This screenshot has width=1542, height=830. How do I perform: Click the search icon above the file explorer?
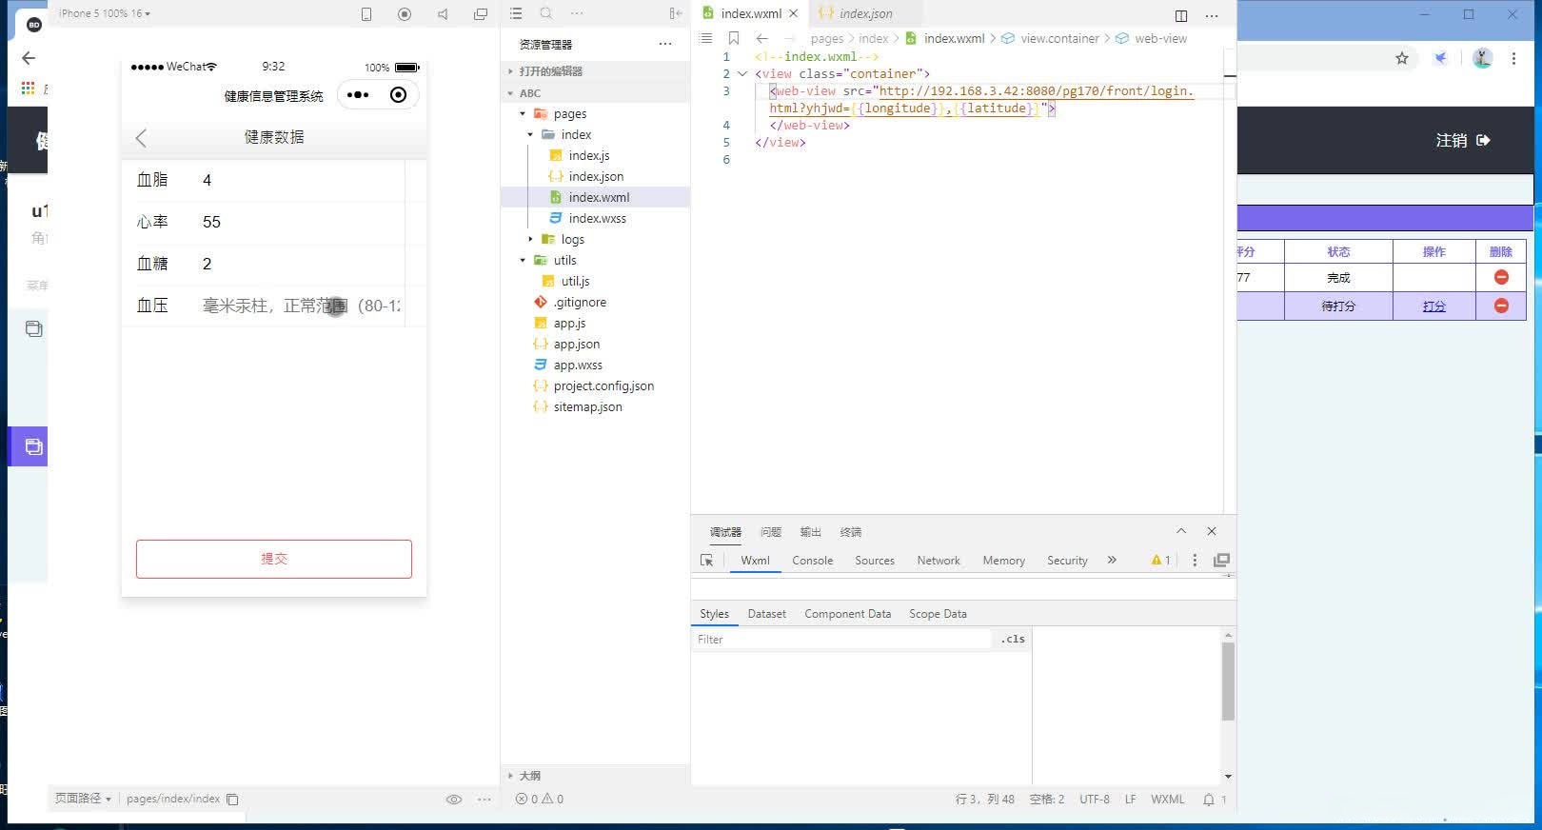pos(545,13)
